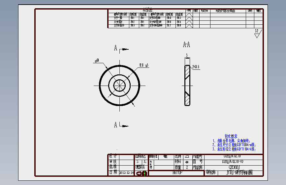Select the date value 2012-12-14

pos(126,172)
